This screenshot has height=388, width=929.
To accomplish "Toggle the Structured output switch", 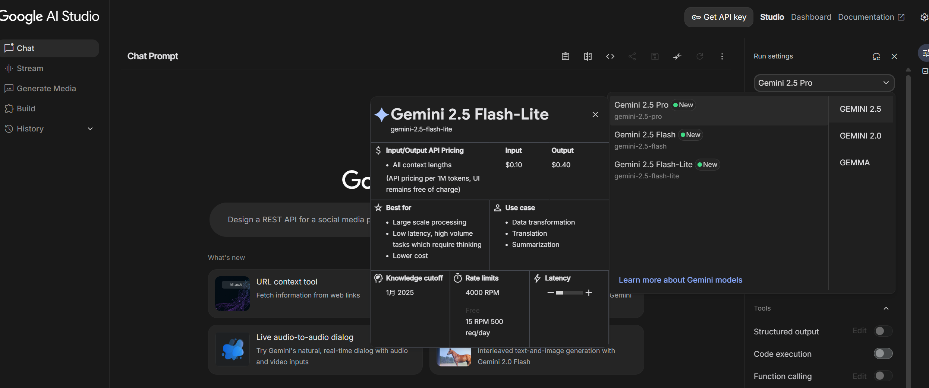I will click(883, 331).
